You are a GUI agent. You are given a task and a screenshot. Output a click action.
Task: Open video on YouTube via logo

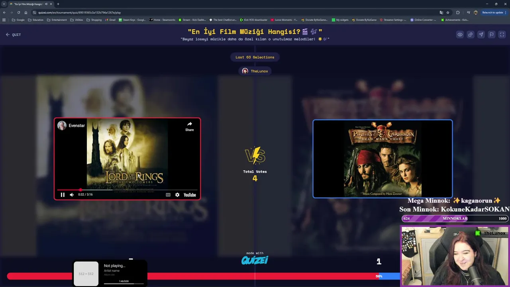click(x=190, y=195)
